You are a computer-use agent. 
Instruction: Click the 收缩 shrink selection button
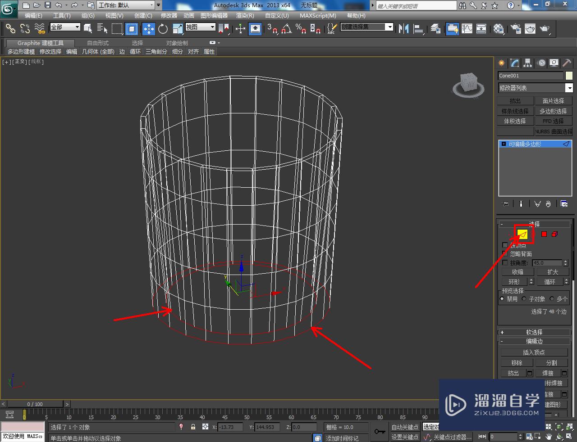[x=517, y=272]
